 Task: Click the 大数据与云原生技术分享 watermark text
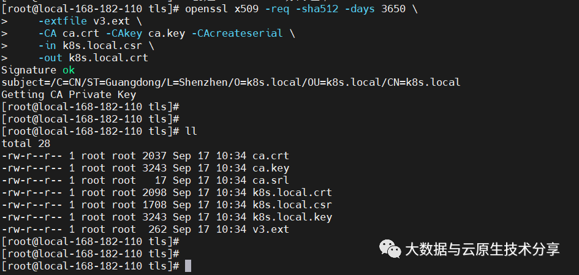[x=482, y=249]
